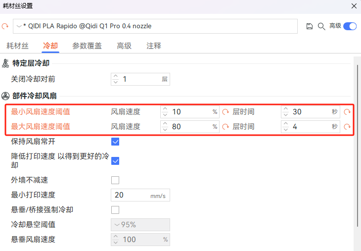Open the 参数覆盖 tab

(x=87, y=46)
